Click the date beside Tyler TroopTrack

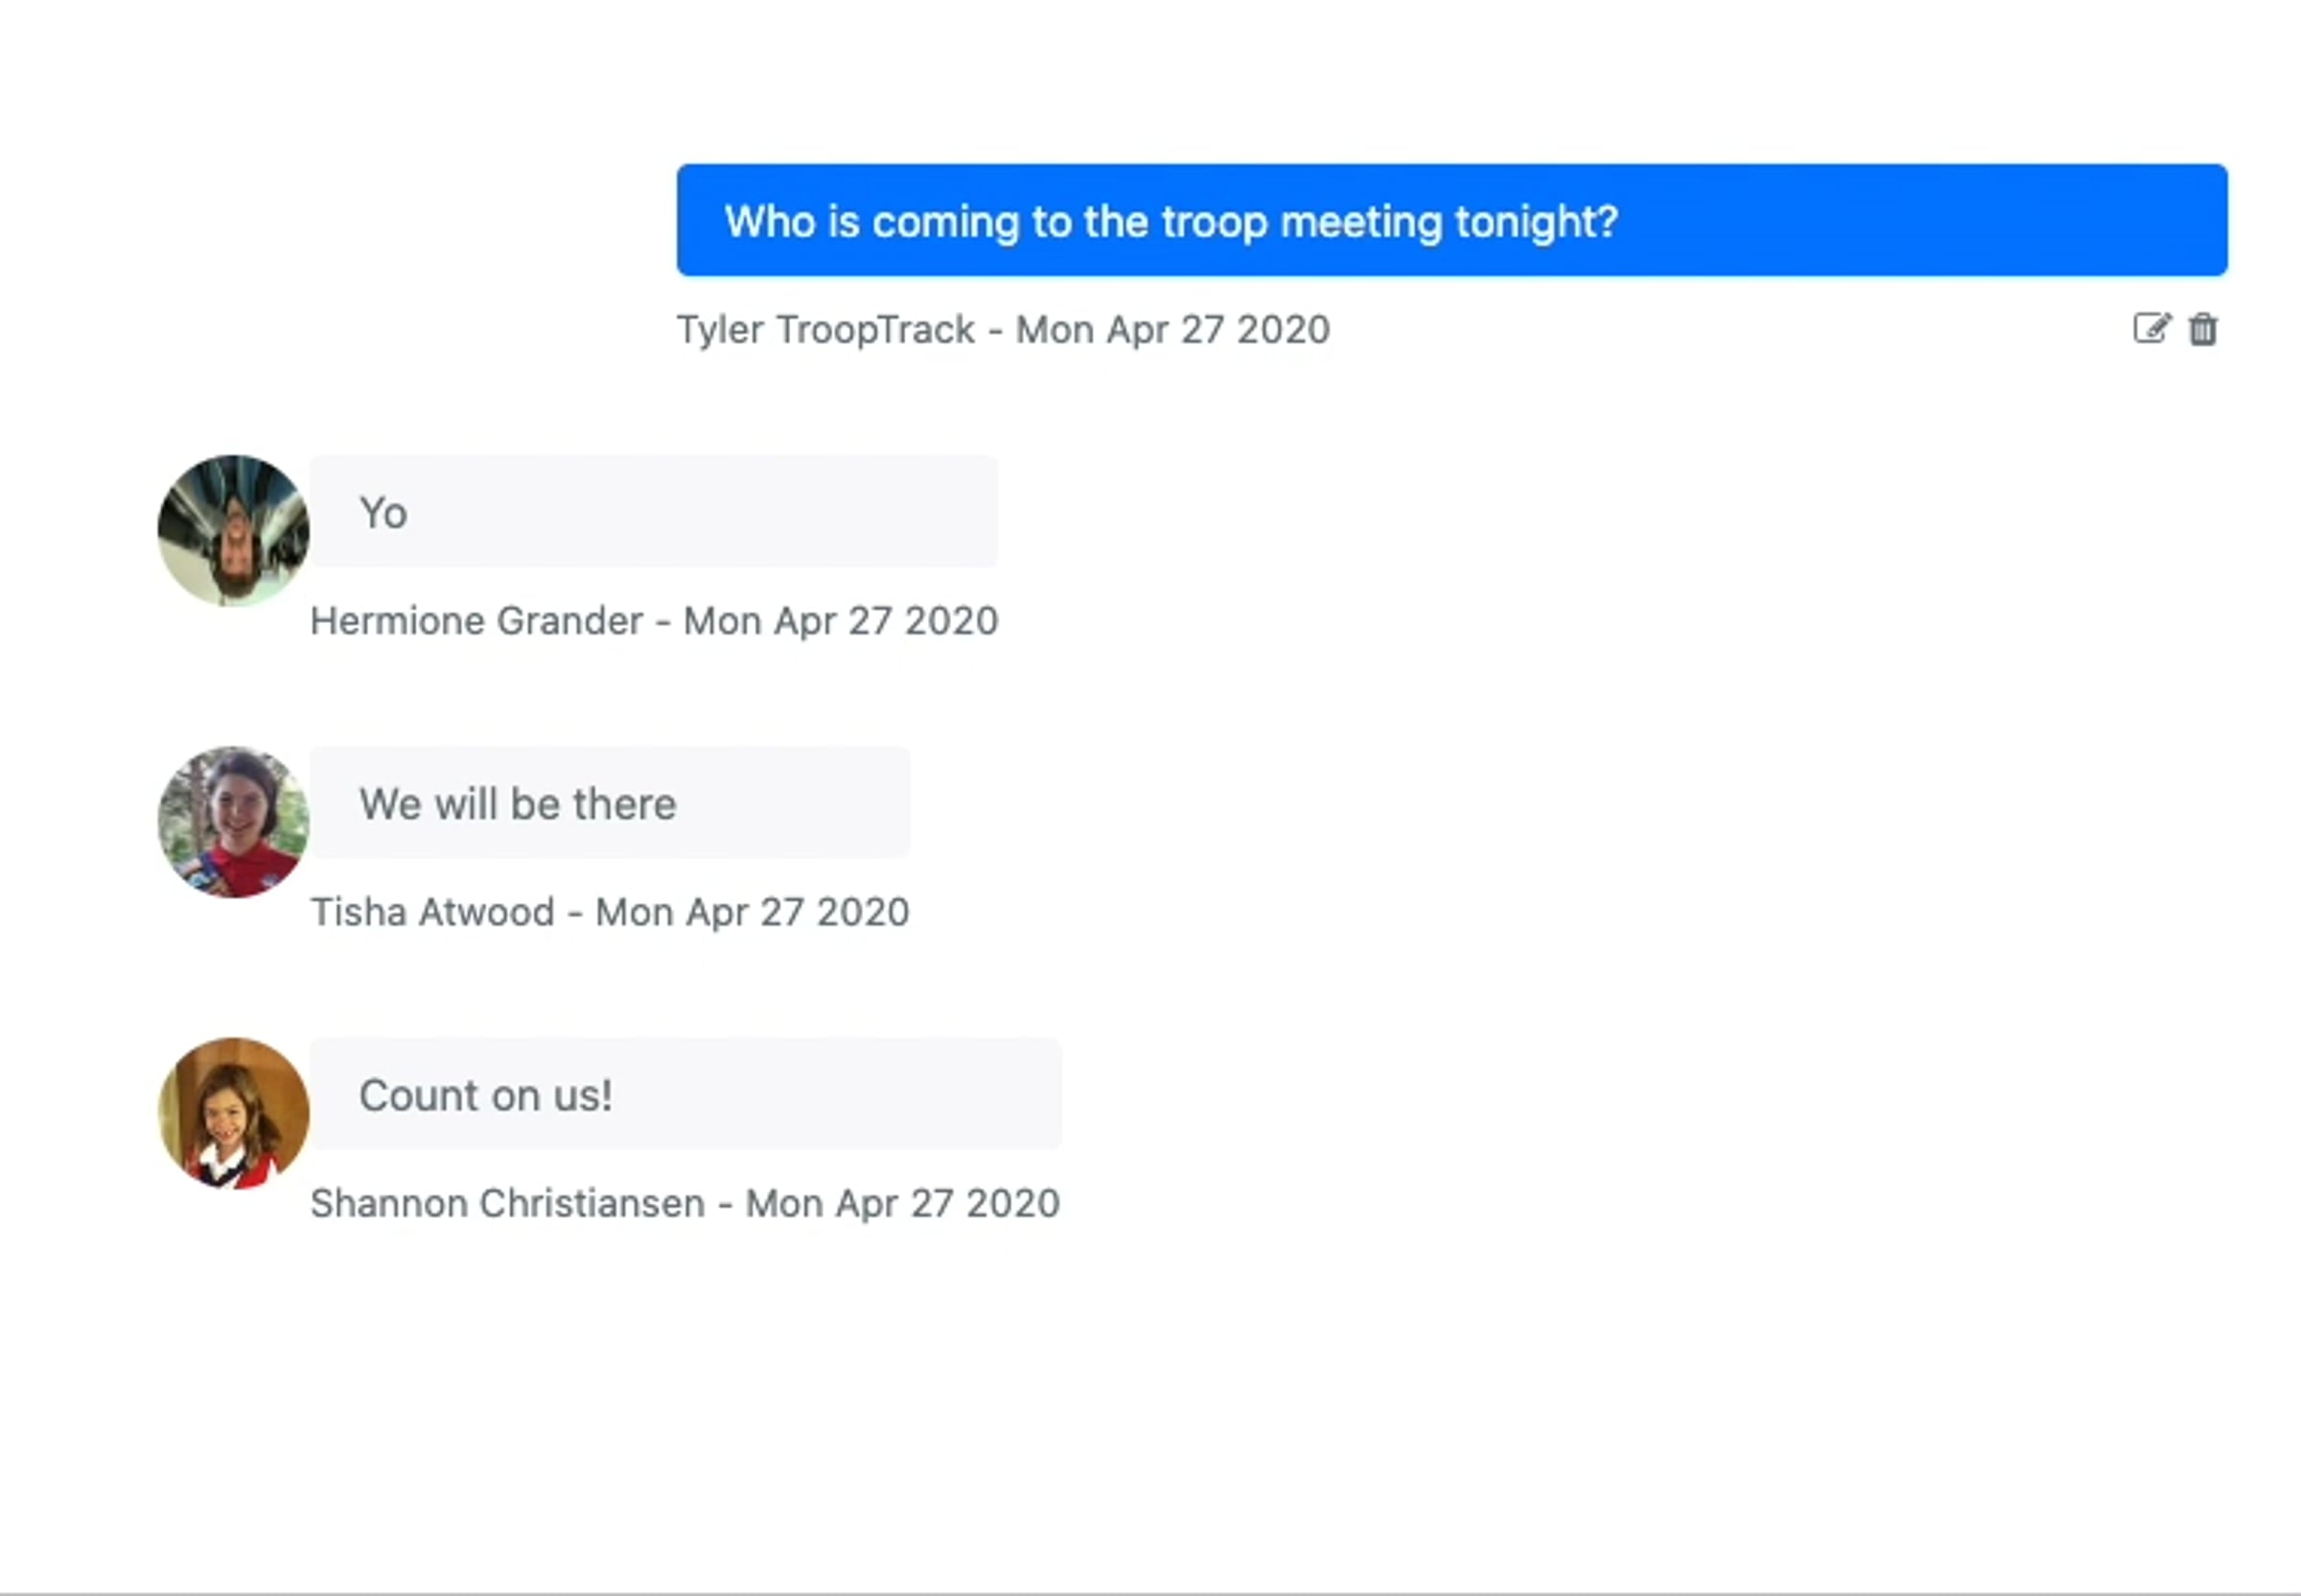[1172, 330]
